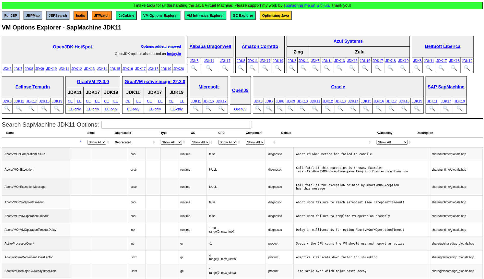Open the Azul Systems link
Image resolution: width=484 pixels, height=279 pixels.
point(348,41)
